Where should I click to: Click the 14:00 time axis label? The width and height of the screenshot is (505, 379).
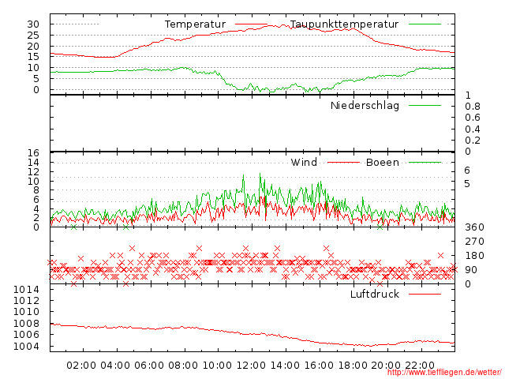285,366
